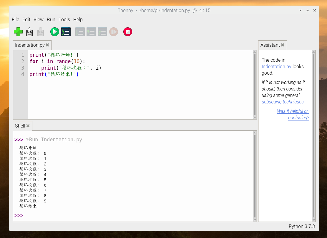
Task: Stop the backend with red stop icon
Action: coord(128,32)
